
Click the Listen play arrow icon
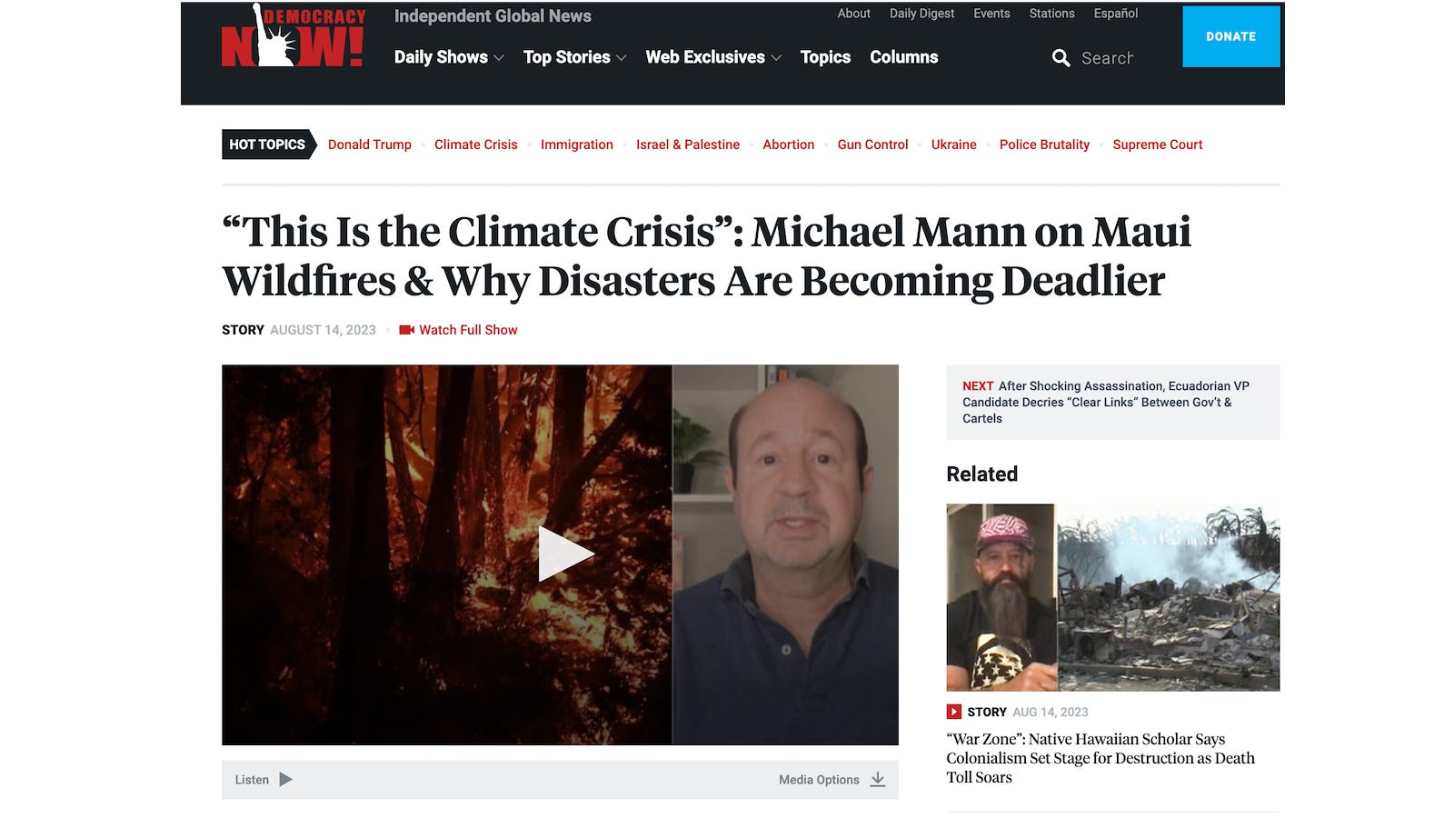coord(285,779)
